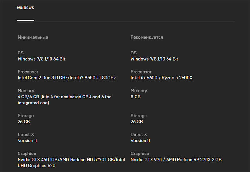Click the Рекомендуется column heading
The height and width of the screenshot is (172, 250).
(x=147, y=37)
